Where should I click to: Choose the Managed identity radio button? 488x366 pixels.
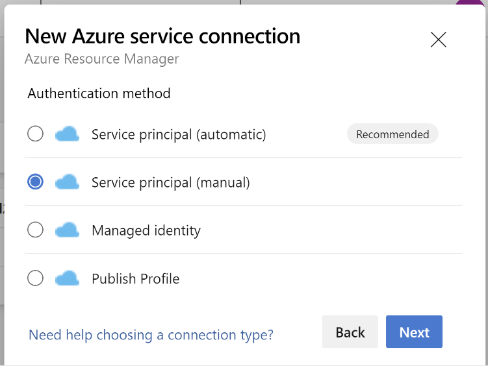click(35, 230)
